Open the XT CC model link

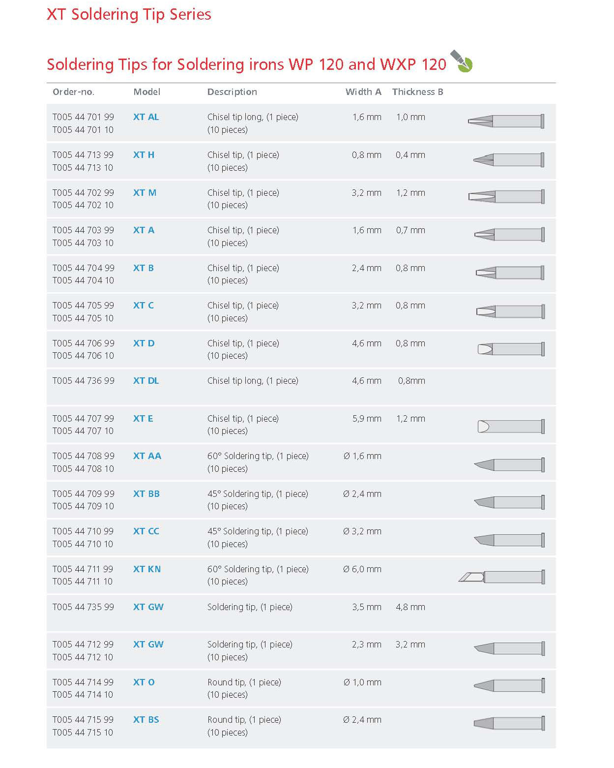point(146,531)
